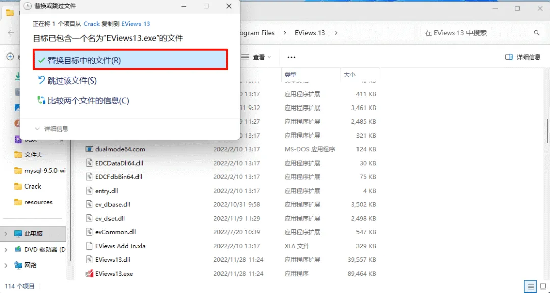Image resolution: width=550 pixels, height=293 pixels.
Task: Select 此电脑 in navigation pane
Action: click(33, 234)
